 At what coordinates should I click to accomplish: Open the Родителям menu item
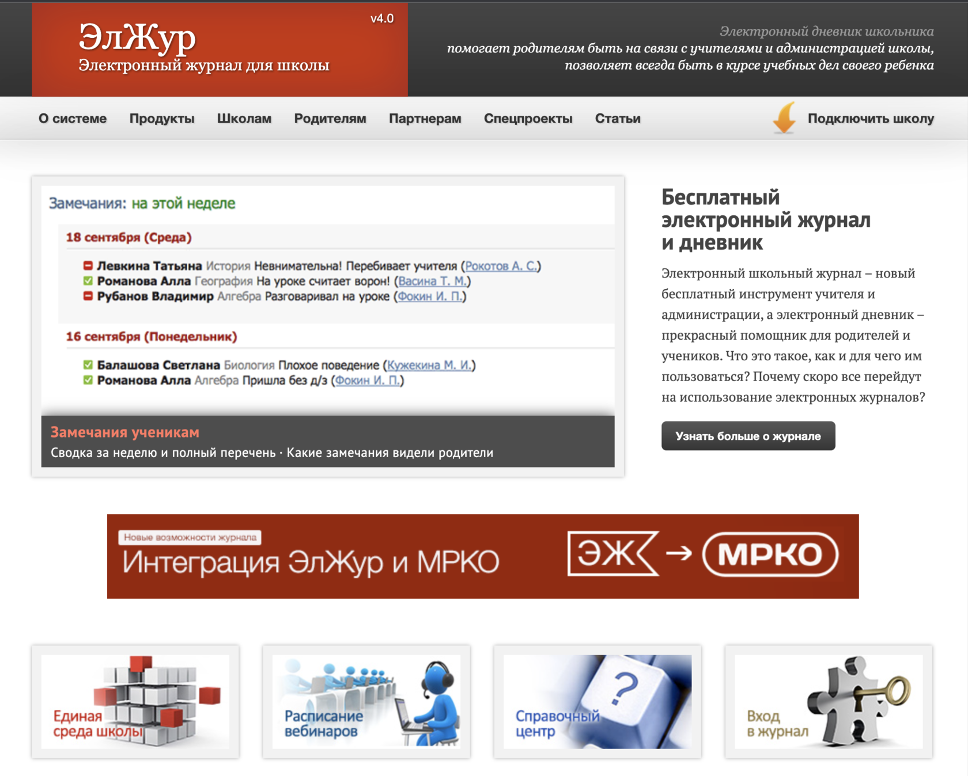point(330,119)
